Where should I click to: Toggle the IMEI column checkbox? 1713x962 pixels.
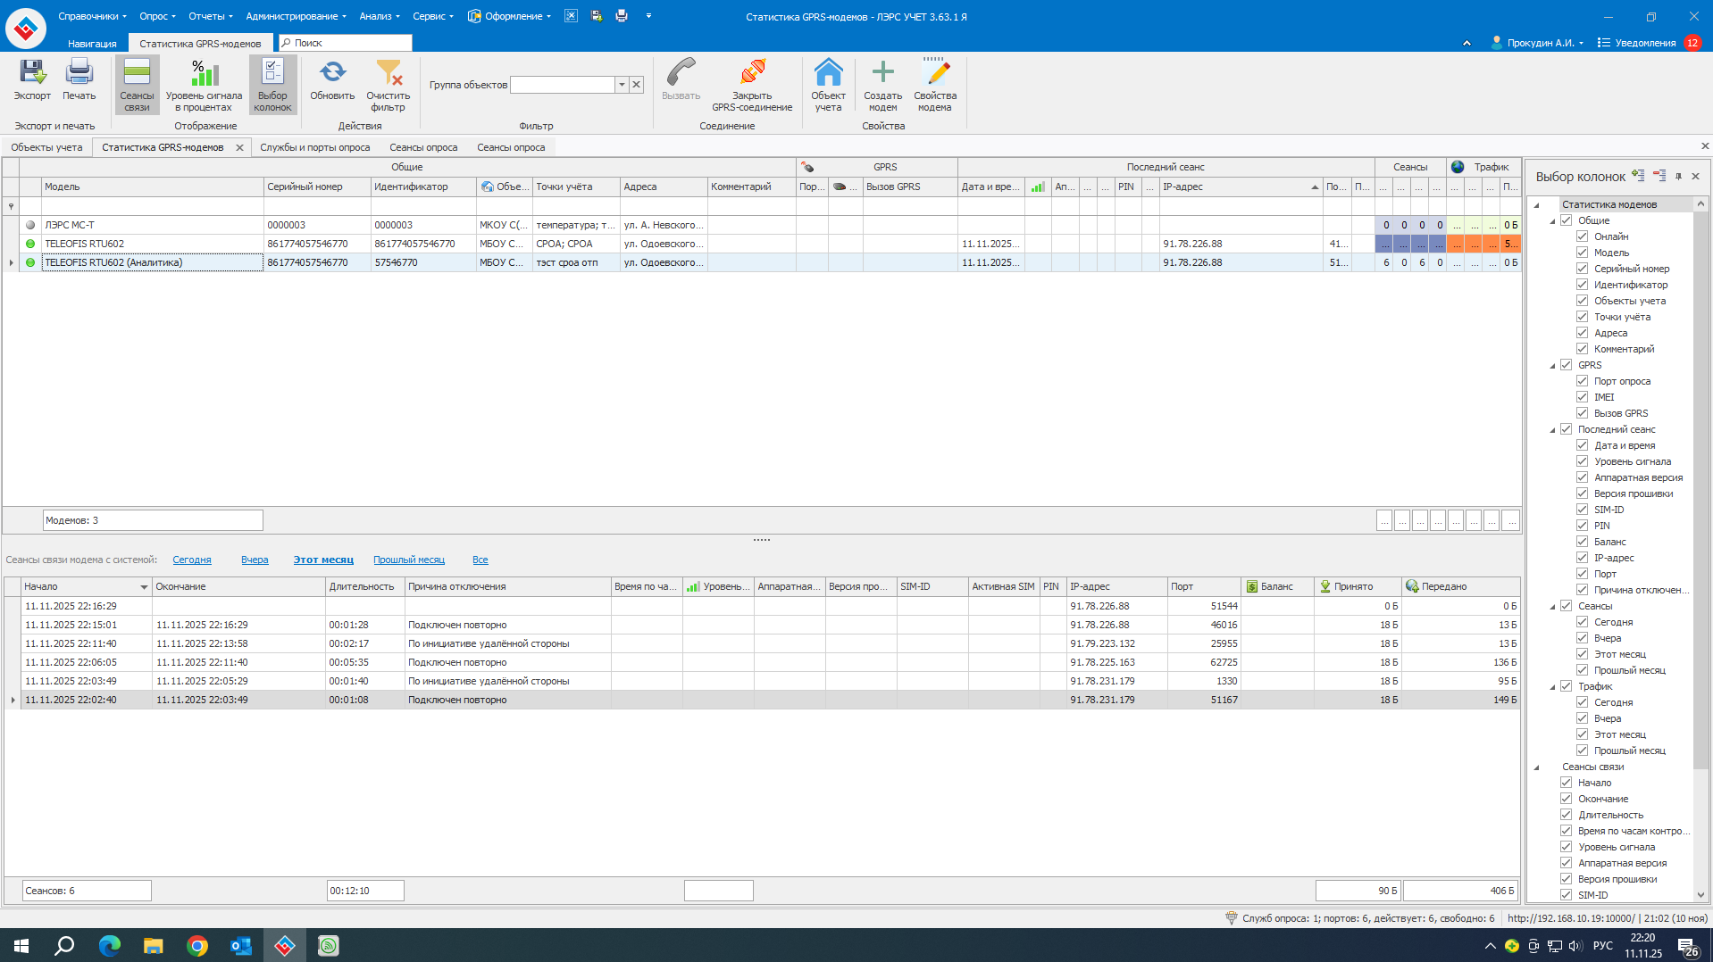[x=1582, y=397]
